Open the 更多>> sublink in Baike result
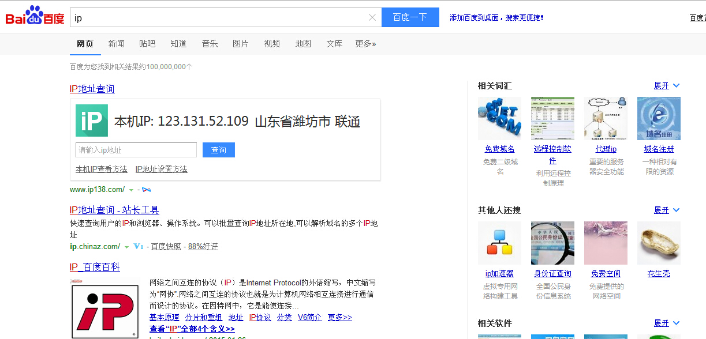 (x=340, y=317)
